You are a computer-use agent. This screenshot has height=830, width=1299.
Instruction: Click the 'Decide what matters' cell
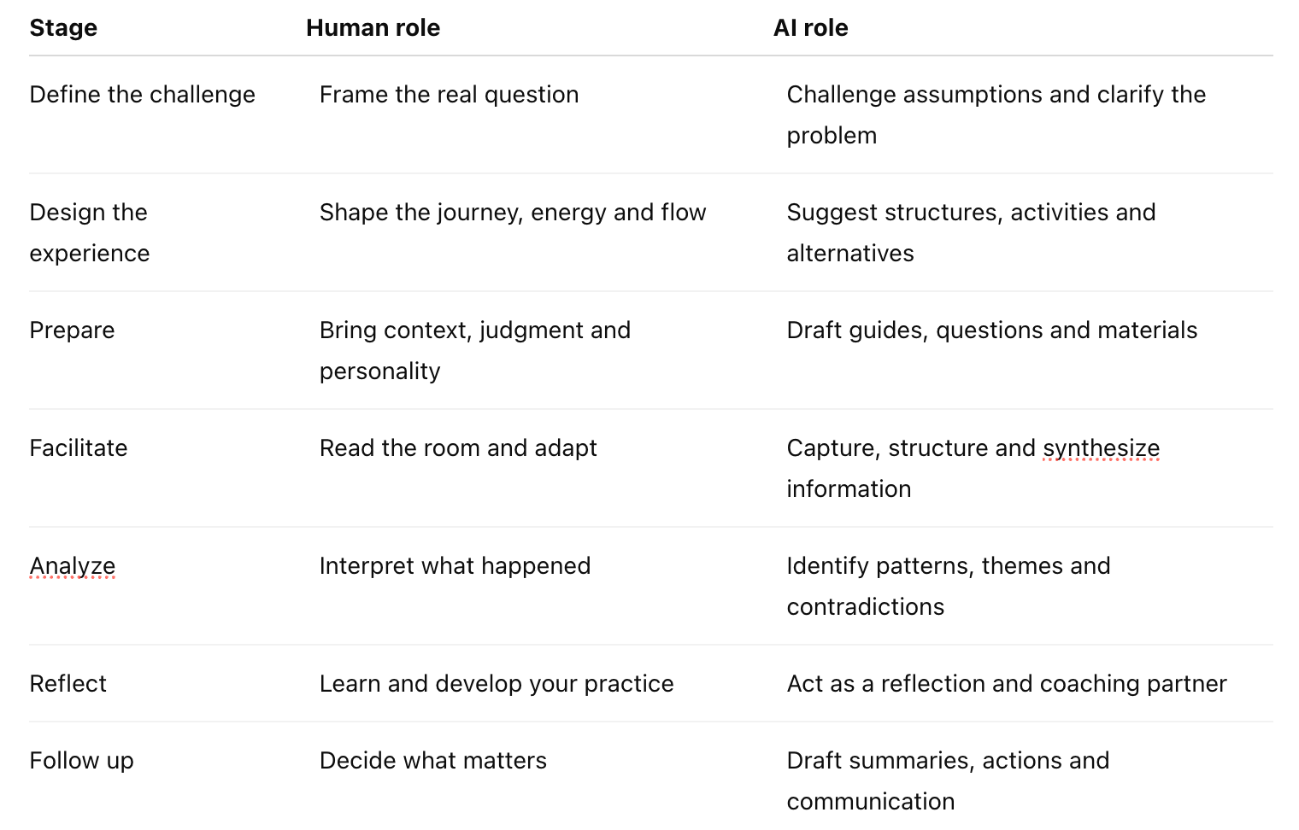click(432, 760)
